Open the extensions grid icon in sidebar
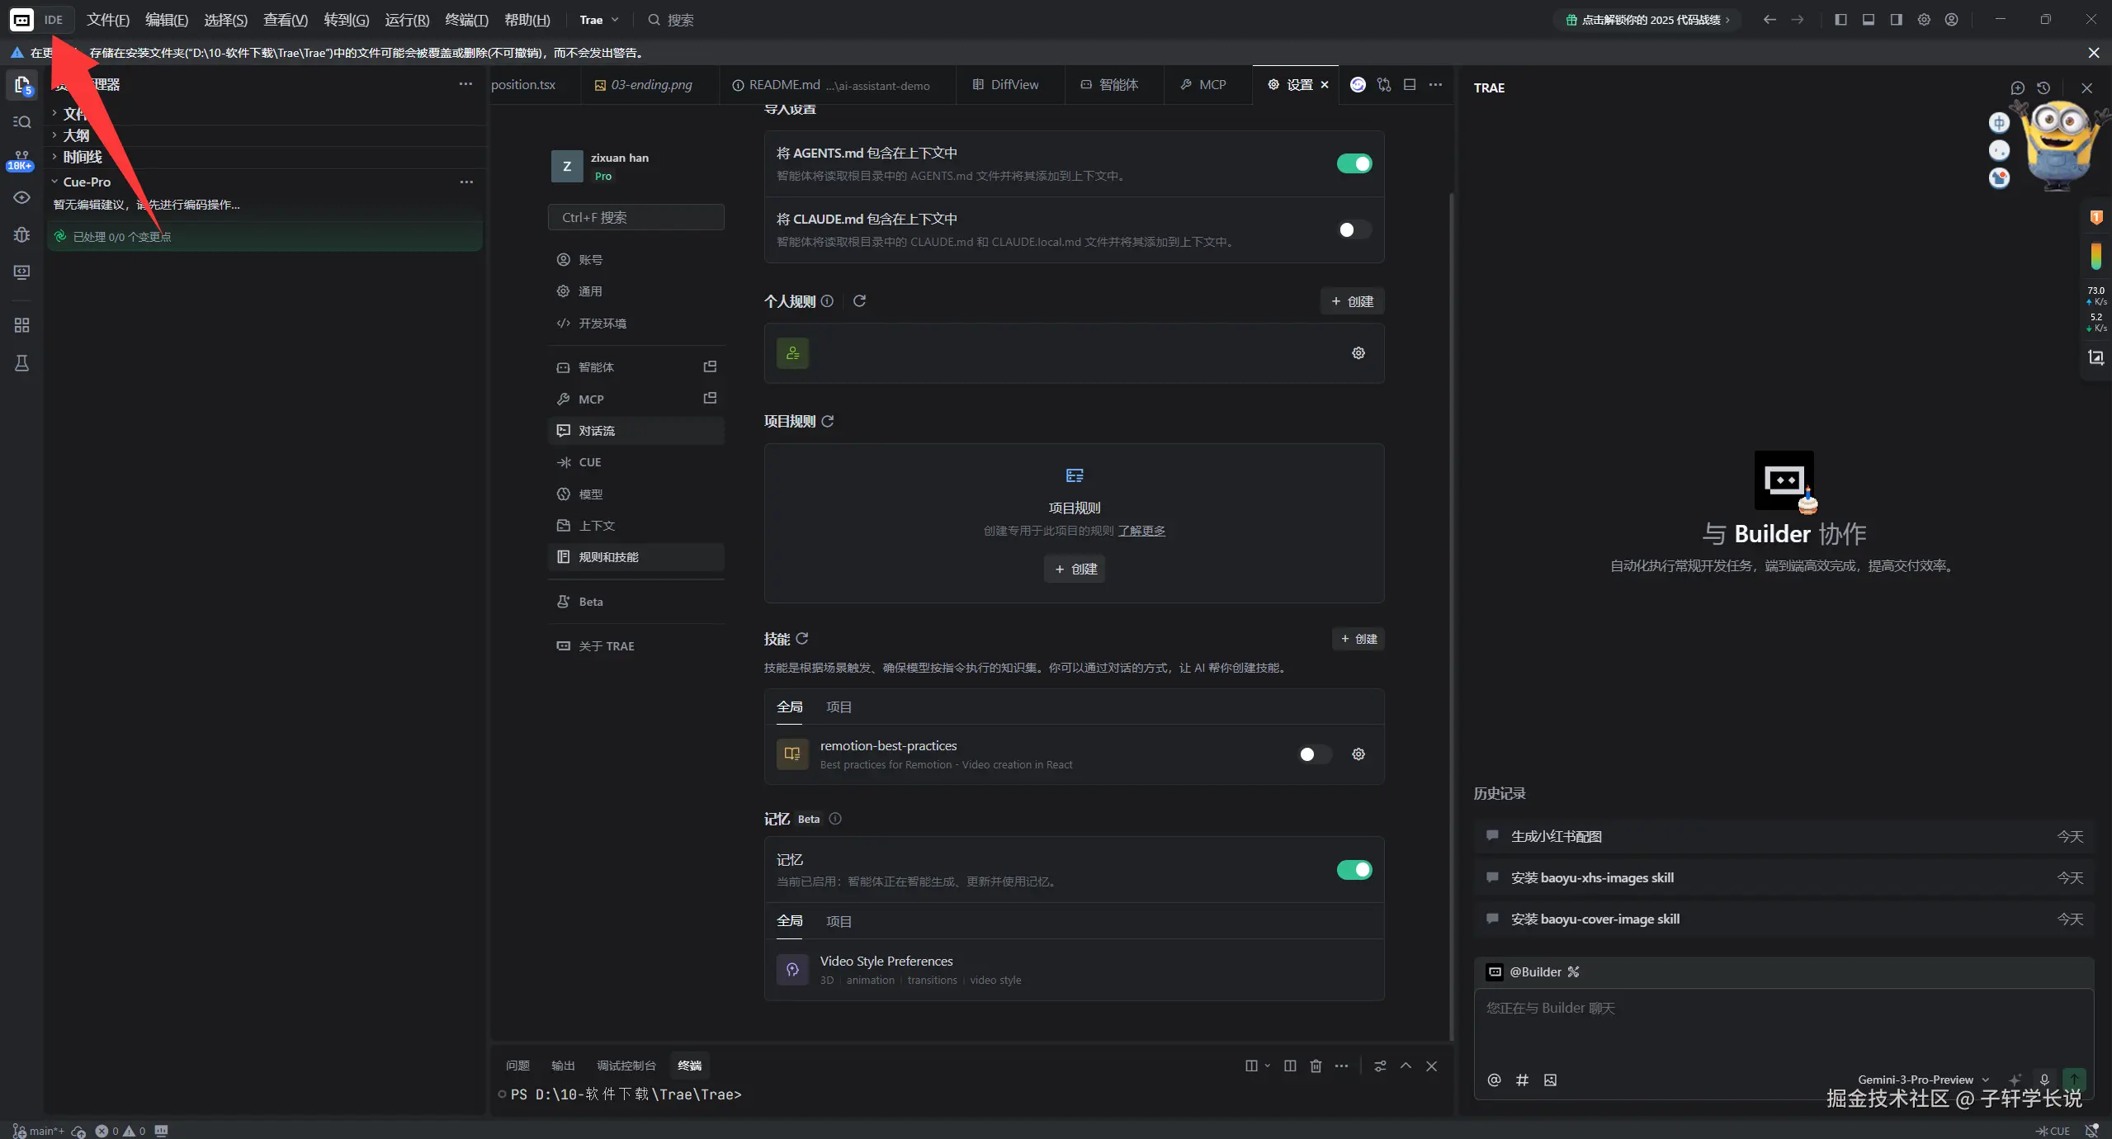 coord(21,325)
